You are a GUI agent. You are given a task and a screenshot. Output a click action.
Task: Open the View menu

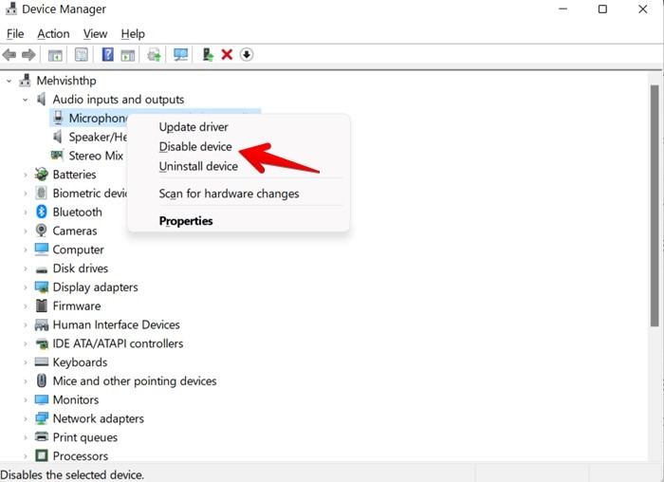[95, 33]
